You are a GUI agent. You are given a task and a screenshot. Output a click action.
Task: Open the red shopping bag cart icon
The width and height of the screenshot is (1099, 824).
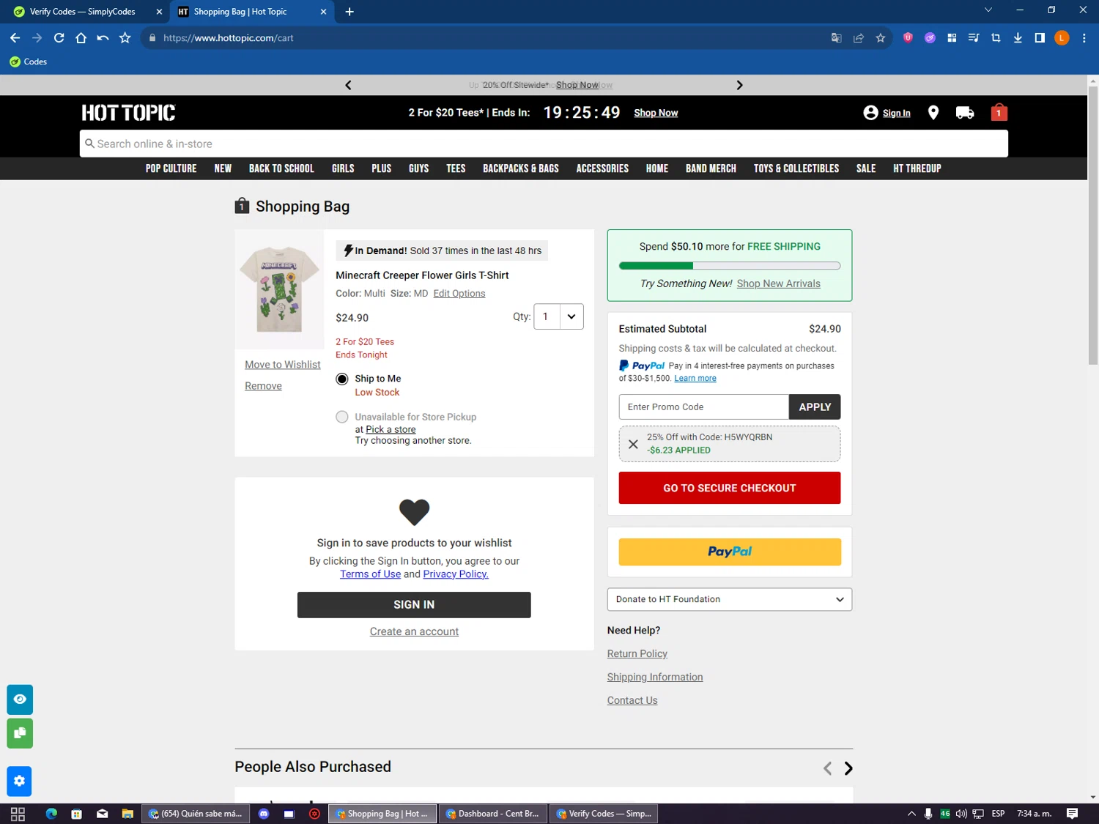(x=999, y=112)
